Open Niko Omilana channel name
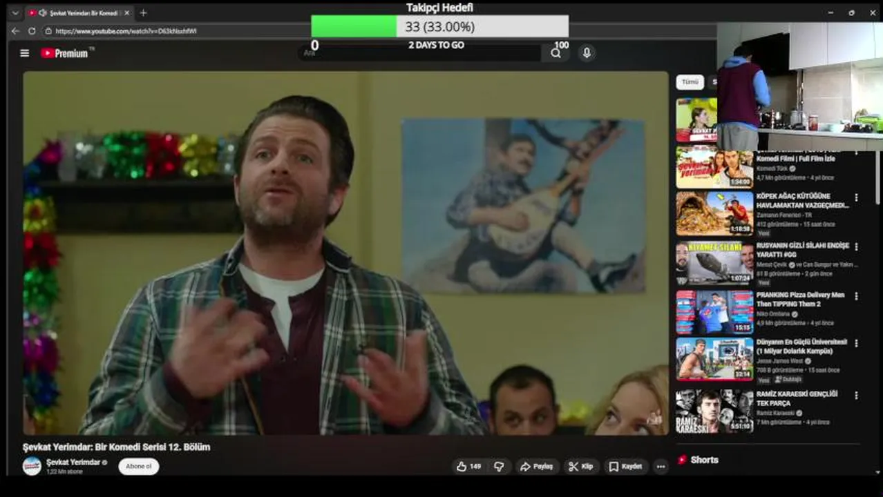The width and height of the screenshot is (883, 497). click(x=774, y=314)
